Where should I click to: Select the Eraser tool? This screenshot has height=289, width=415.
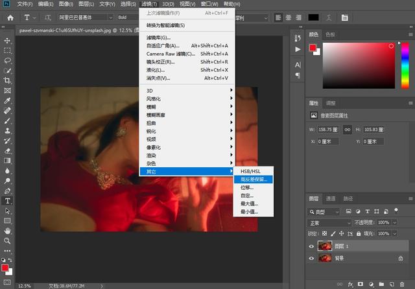coord(7,151)
